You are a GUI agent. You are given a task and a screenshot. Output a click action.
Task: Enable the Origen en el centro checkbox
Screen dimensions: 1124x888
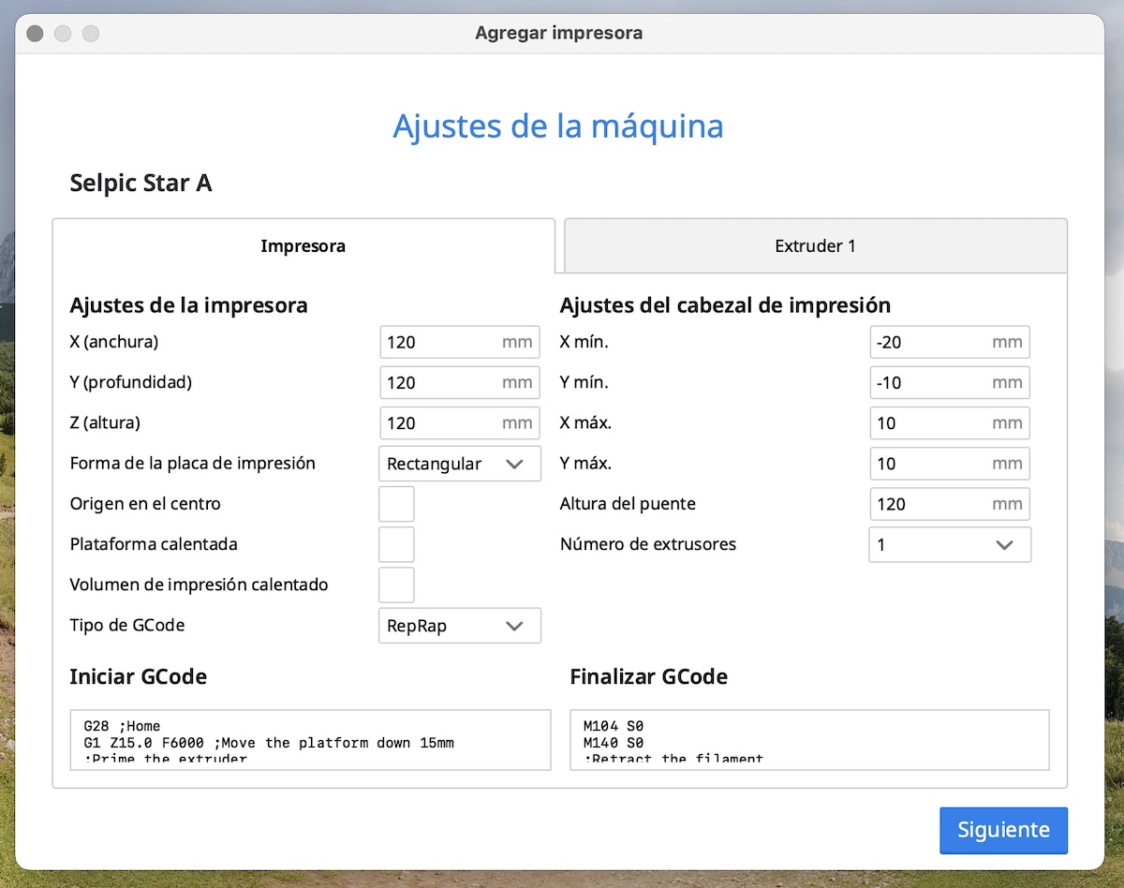click(396, 504)
